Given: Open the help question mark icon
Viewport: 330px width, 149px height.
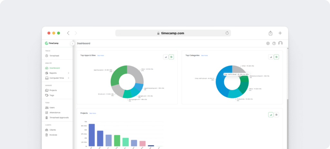Looking at the screenshot, I should (x=274, y=43).
